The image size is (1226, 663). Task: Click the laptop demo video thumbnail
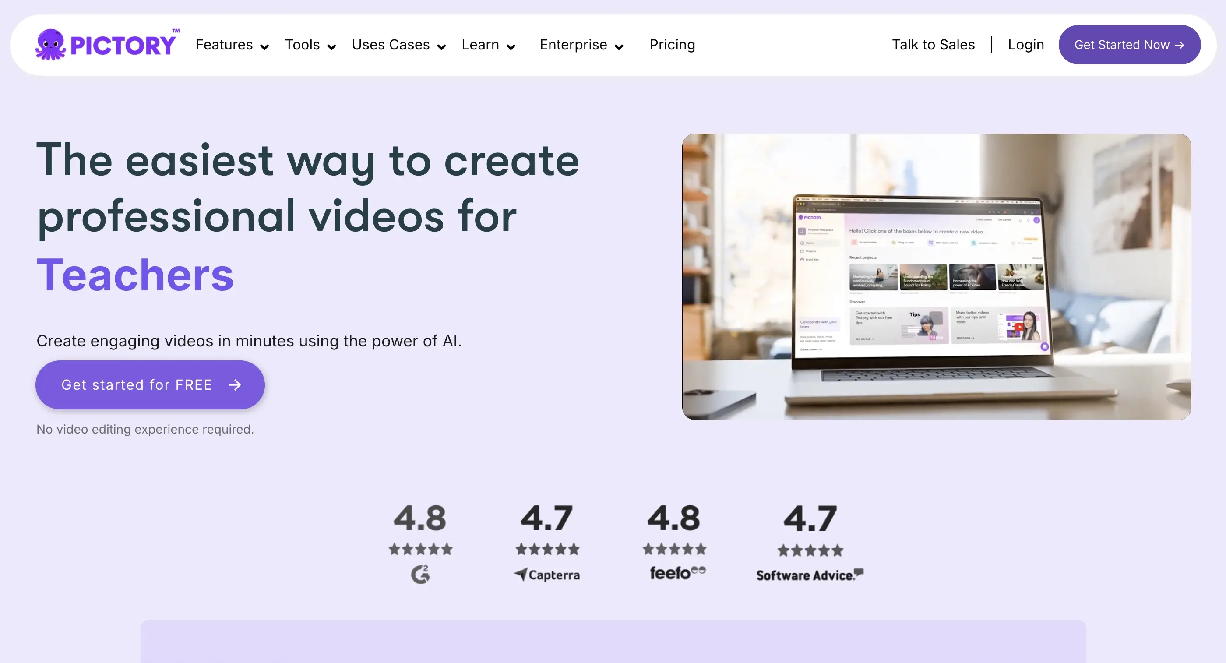(936, 276)
